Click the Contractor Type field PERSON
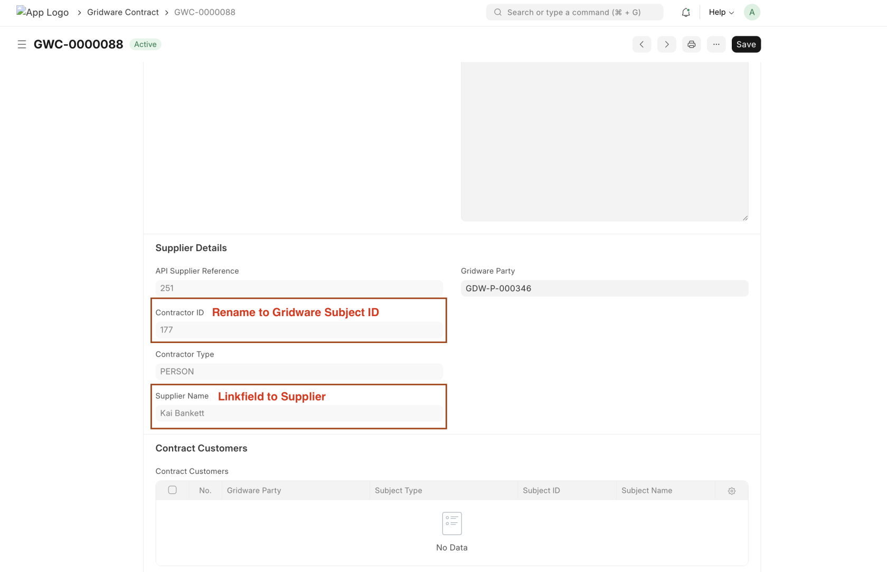The image size is (887, 572). (299, 371)
